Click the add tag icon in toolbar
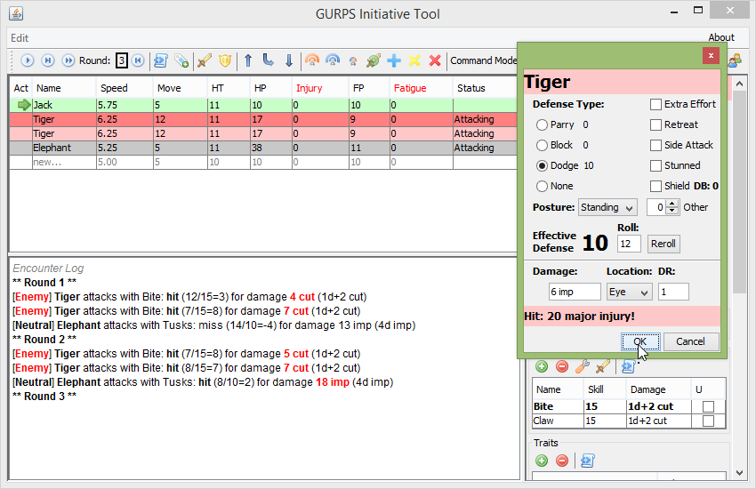Viewport: 756px width, 489px height. (x=181, y=60)
